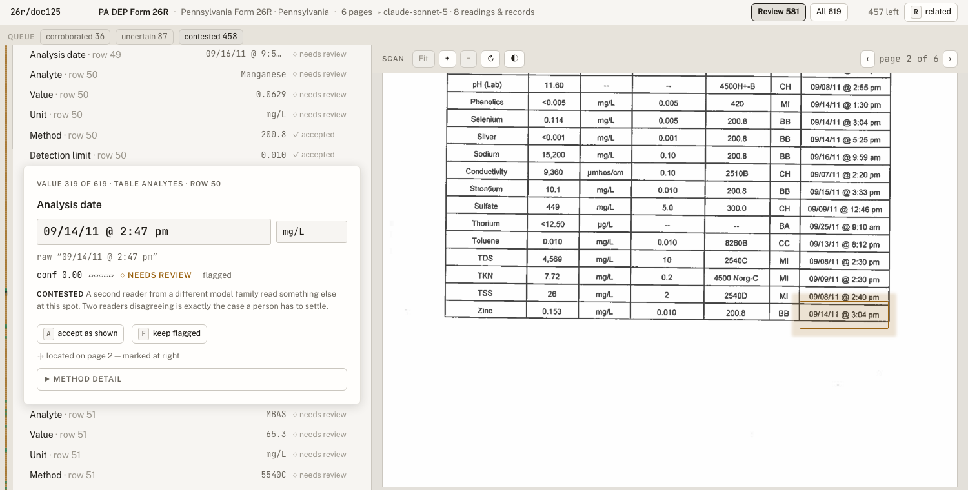Zoom in the scan with plus icon

(447, 59)
